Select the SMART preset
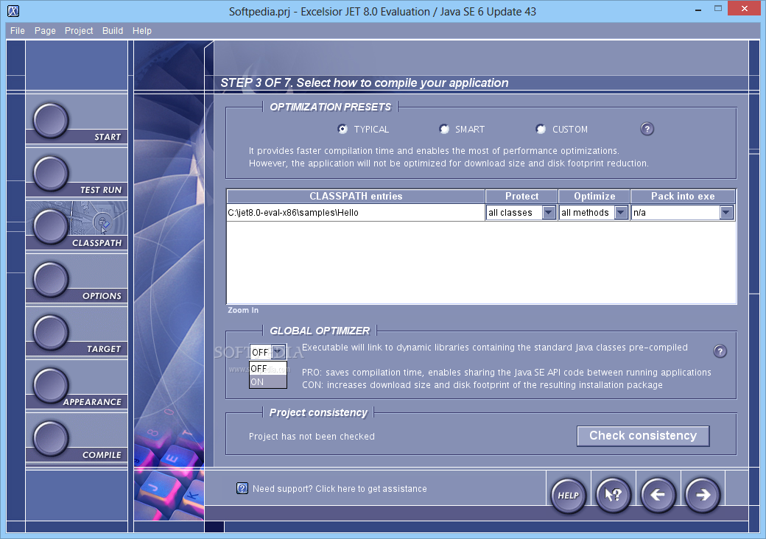 462,130
